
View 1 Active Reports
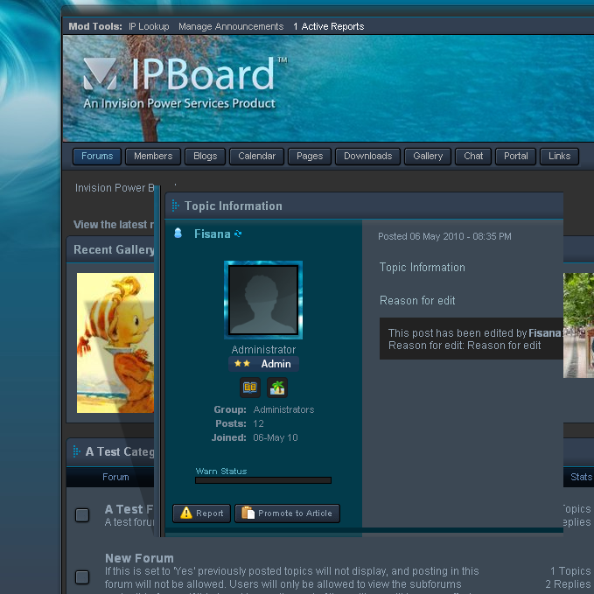coord(328,26)
